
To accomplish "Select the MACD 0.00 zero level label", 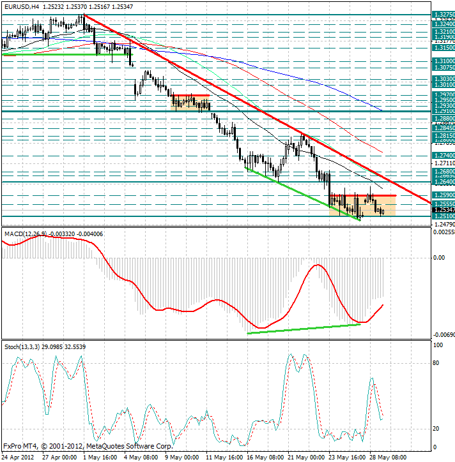I will [439, 258].
